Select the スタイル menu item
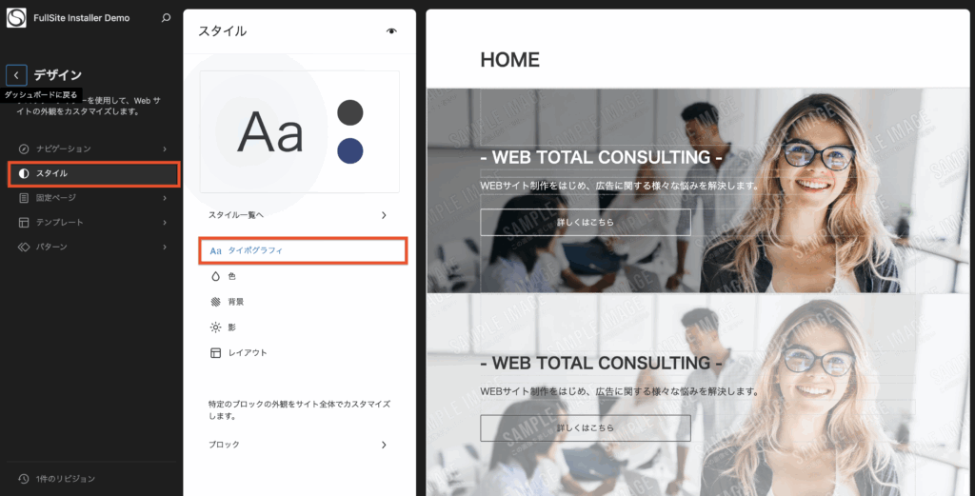 (94, 174)
